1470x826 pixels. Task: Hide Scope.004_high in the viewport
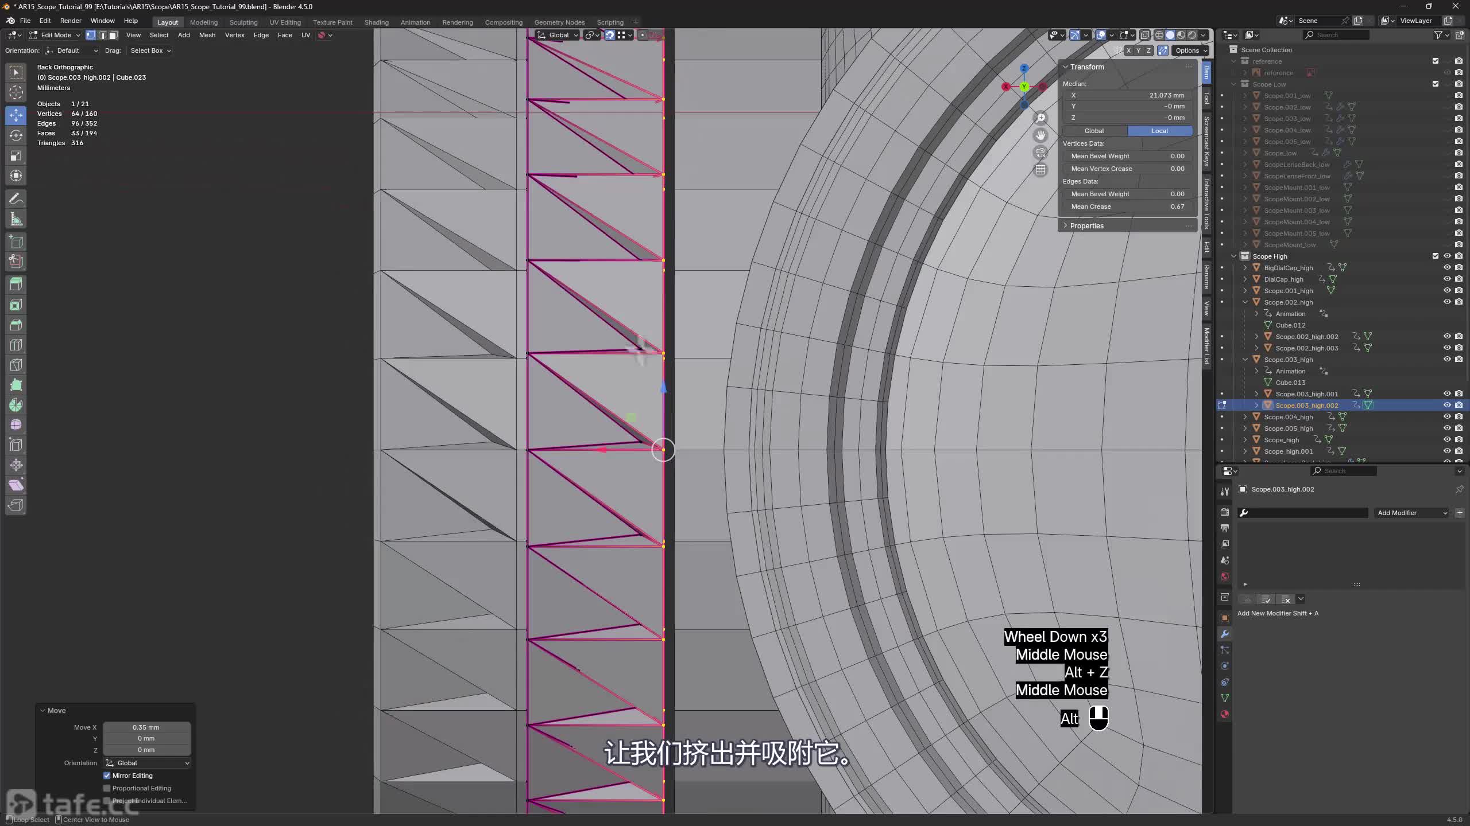click(1447, 416)
